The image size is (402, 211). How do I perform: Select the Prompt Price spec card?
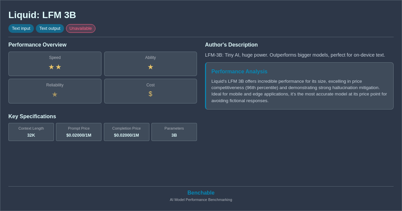[78, 132]
